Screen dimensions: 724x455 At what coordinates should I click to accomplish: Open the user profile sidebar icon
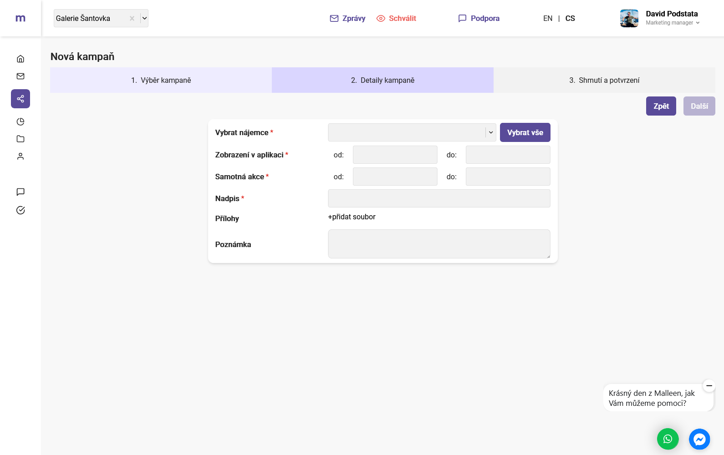[x=20, y=157]
